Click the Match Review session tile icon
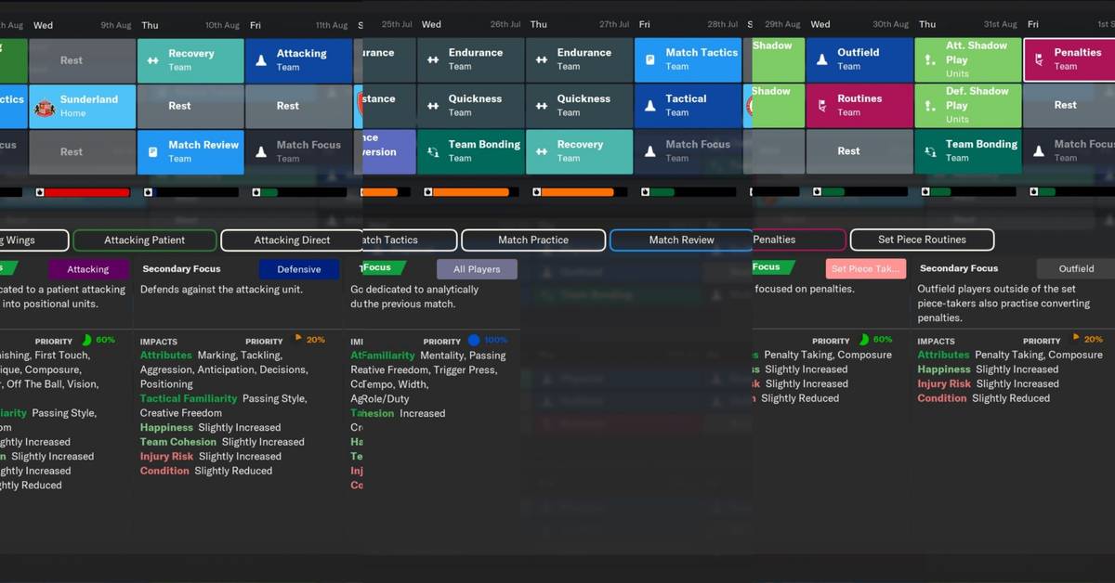 152,151
